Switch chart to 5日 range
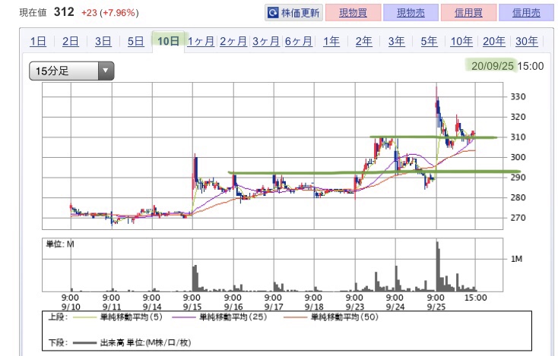 [x=136, y=41]
